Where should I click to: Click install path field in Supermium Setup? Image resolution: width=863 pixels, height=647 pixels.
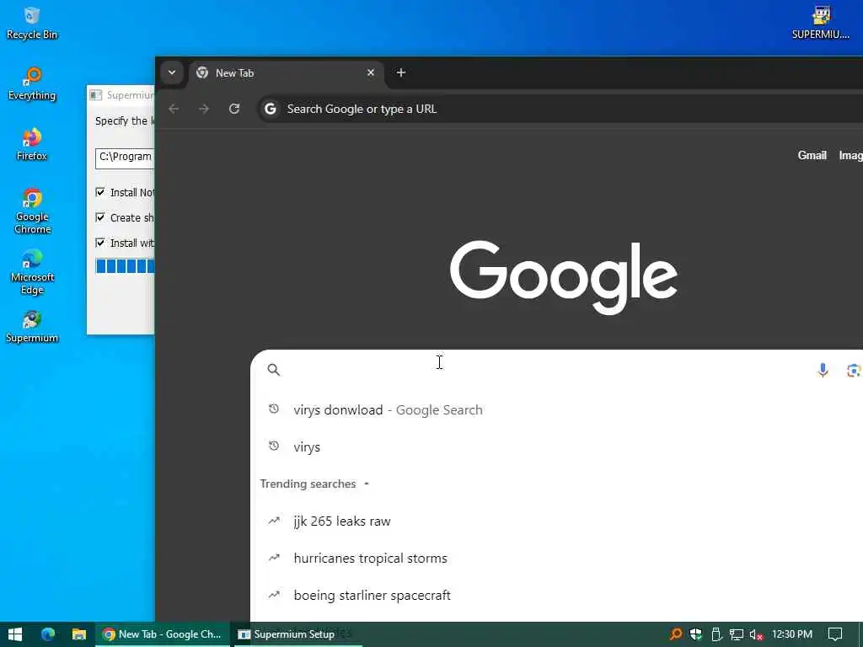pyautogui.click(x=125, y=158)
